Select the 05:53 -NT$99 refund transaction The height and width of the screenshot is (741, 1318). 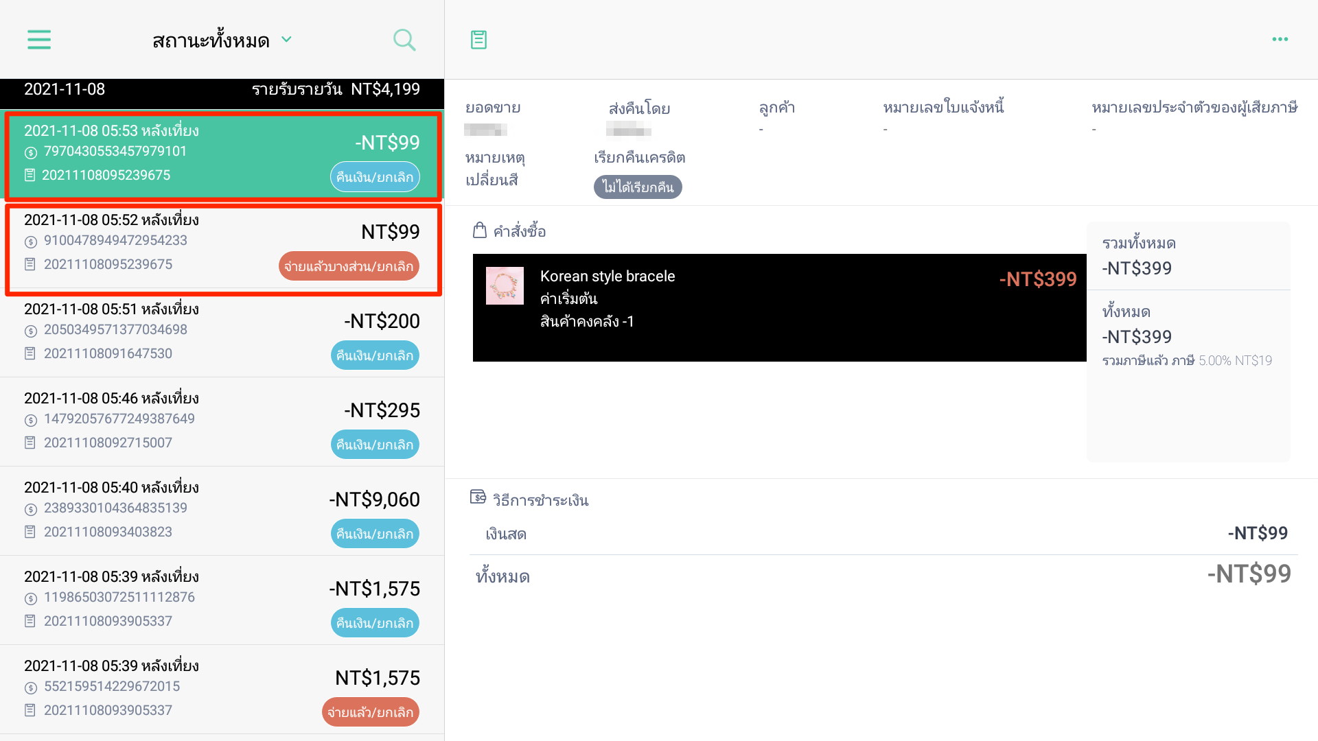(222, 156)
